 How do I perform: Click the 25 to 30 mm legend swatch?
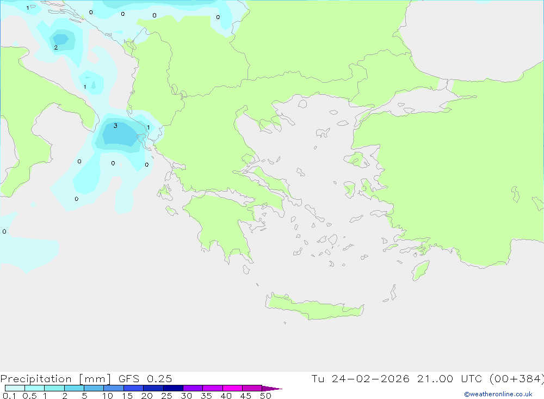point(173,388)
